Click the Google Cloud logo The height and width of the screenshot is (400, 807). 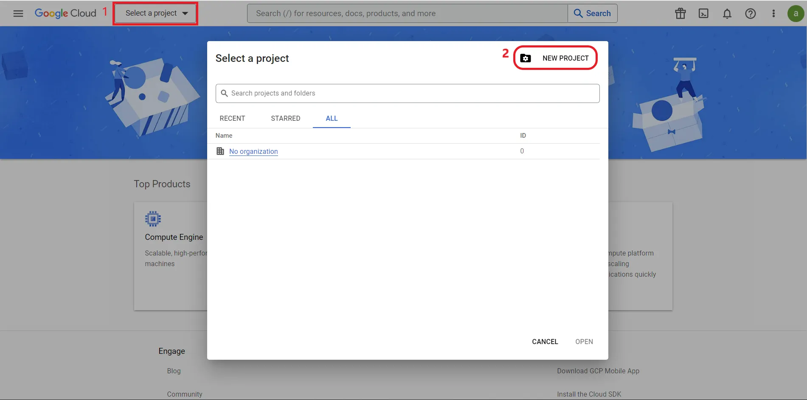click(x=65, y=13)
